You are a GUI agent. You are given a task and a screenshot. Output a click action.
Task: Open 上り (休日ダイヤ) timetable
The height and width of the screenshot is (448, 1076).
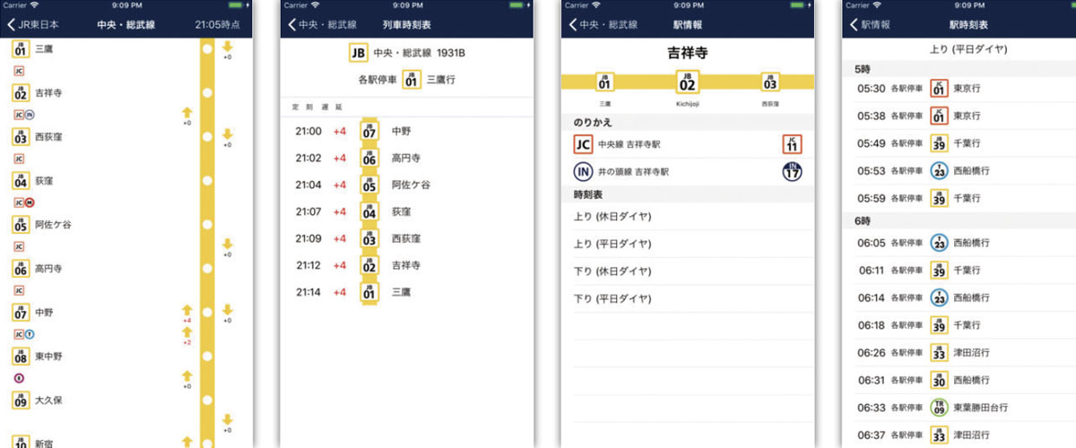pos(687,217)
